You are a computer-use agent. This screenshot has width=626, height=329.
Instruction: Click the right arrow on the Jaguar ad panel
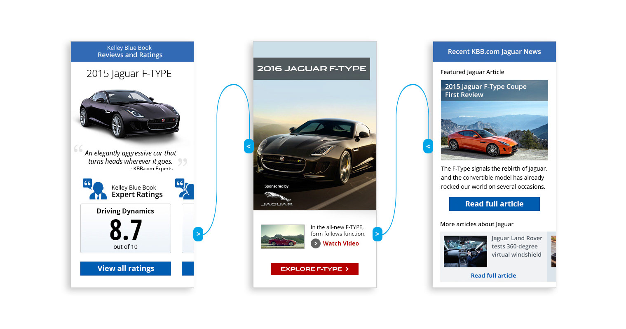pos(377,234)
